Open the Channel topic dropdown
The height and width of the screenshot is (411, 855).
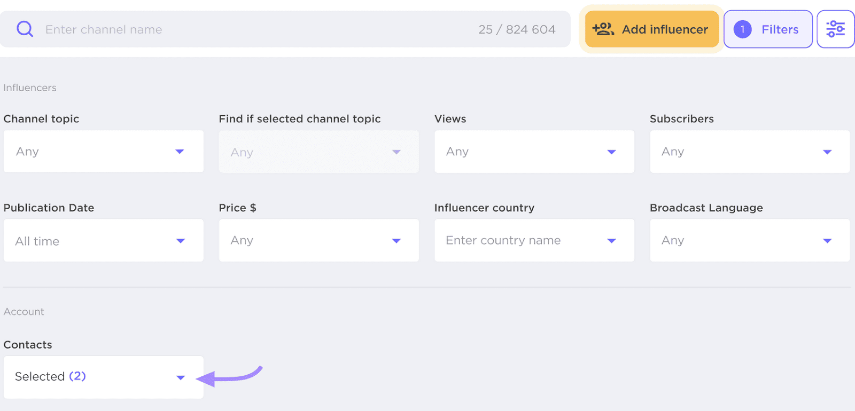tap(103, 152)
